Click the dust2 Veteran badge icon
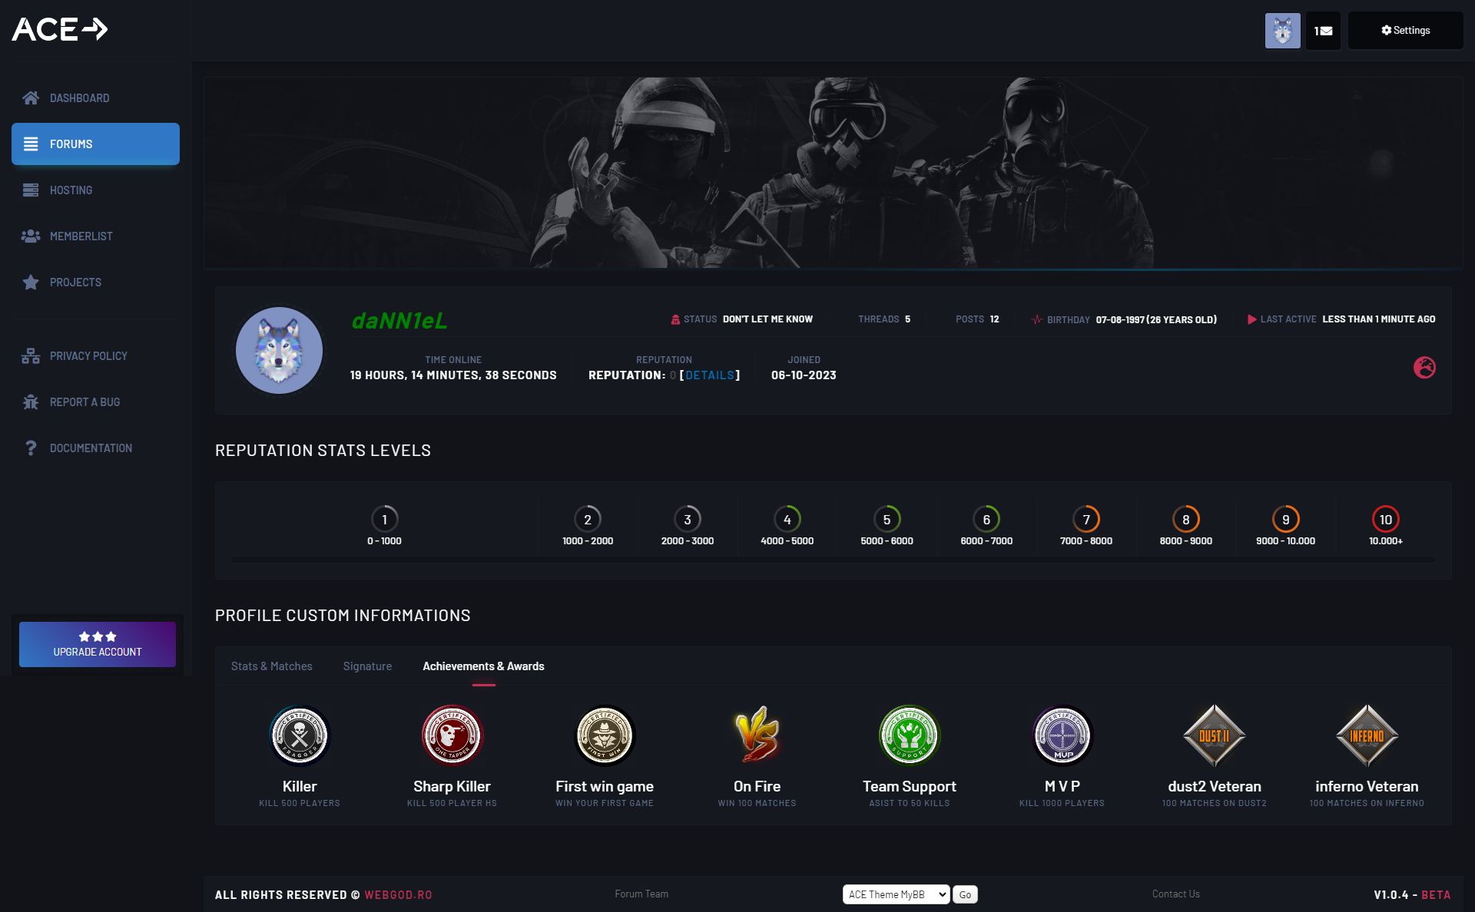The height and width of the screenshot is (912, 1475). [x=1214, y=735]
